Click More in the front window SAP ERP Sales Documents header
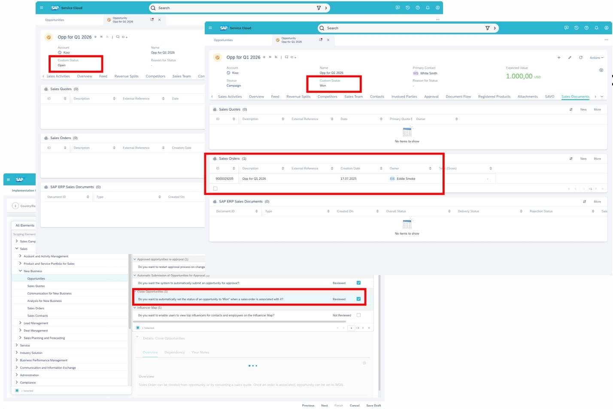The image size is (613, 409). point(597,202)
